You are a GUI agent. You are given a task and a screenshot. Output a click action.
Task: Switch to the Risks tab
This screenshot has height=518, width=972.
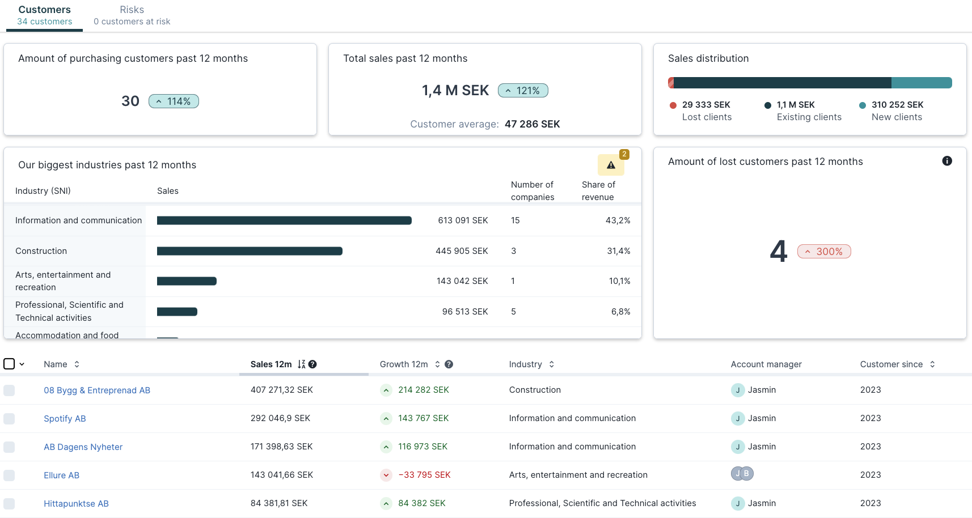pyautogui.click(x=132, y=15)
